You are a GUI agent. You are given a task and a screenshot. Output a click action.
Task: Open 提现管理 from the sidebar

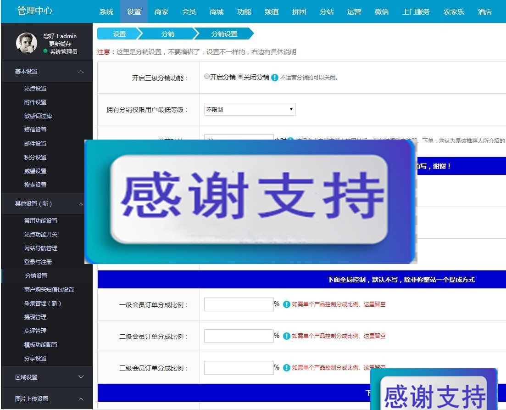(35, 317)
